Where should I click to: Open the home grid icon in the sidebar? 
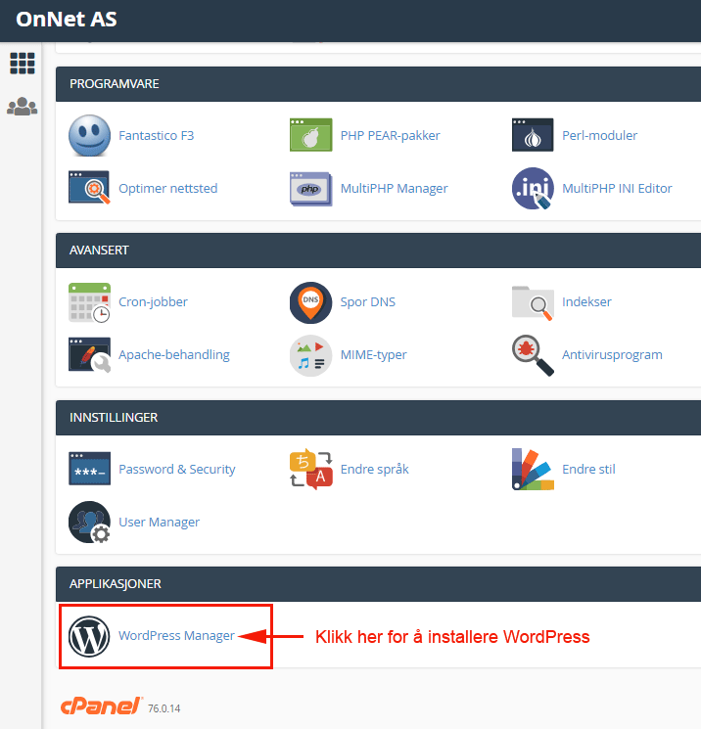point(23,64)
